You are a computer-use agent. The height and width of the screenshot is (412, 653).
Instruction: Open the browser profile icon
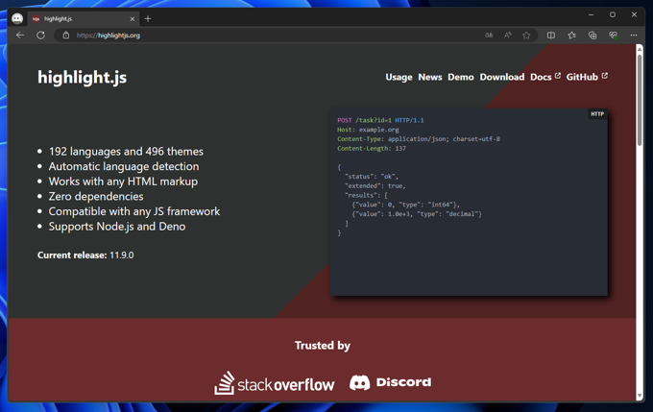pos(17,19)
